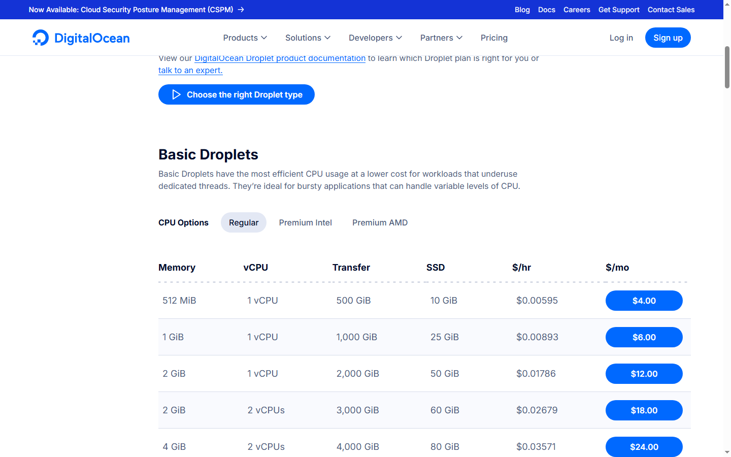Click the 80 GiB SSD cell
The height and width of the screenshot is (457, 731).
tap(445, 447)
